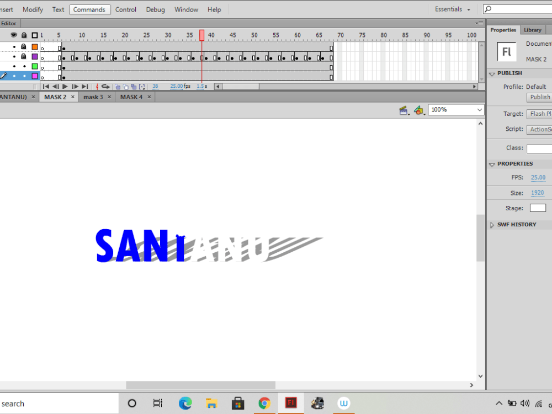
Task: Open the Essentials workspace dropdown
Action: [x=453, y=9]
